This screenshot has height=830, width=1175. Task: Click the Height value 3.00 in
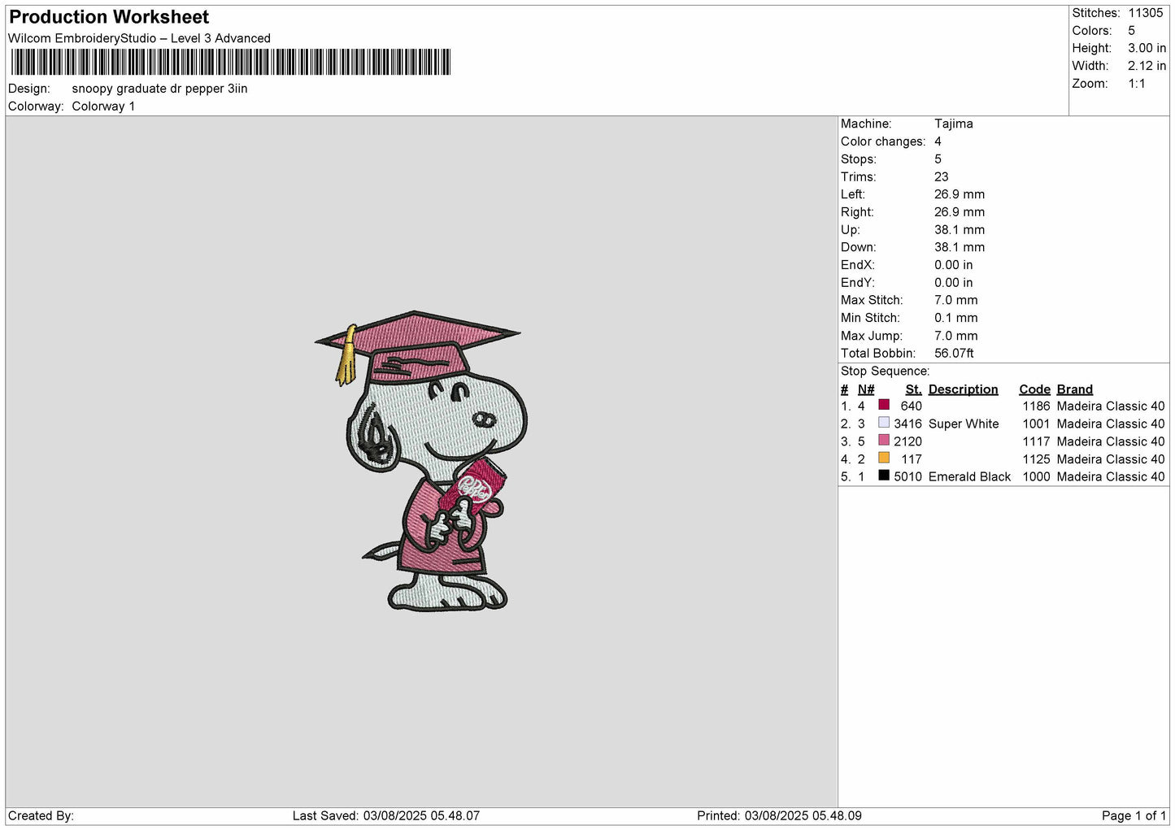coord(1147,49)
